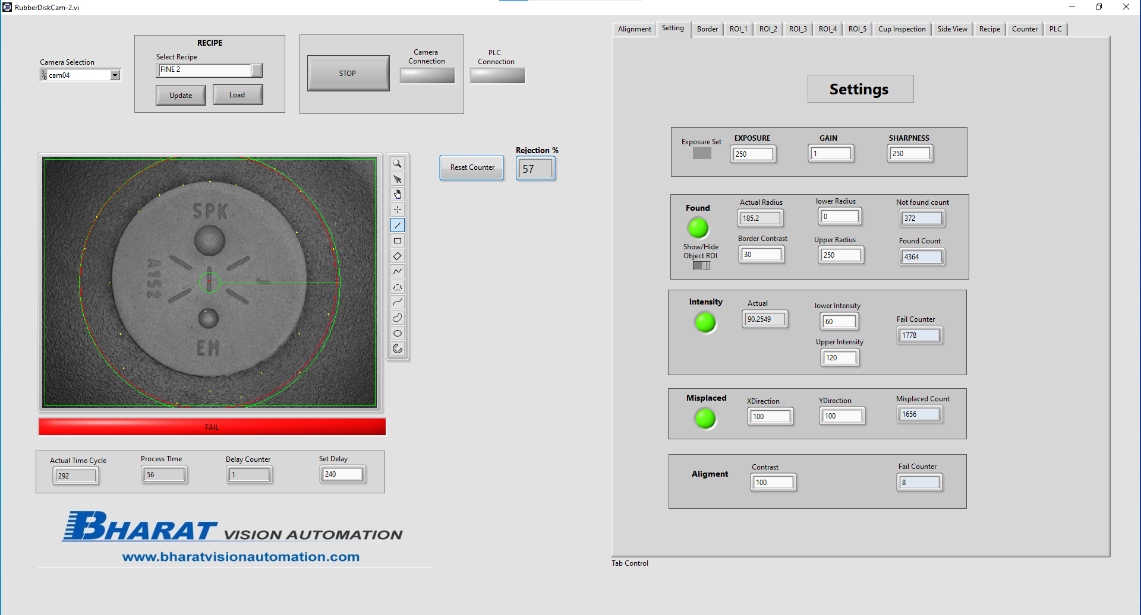
Task: Select the Oval ROI tool
Action: tap(397, 333)
